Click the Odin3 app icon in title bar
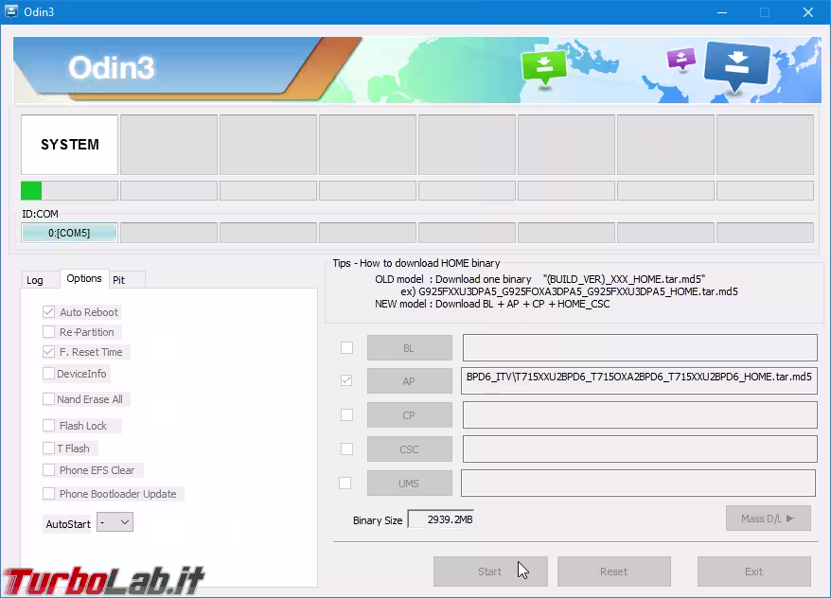 (x=11, y=11)
